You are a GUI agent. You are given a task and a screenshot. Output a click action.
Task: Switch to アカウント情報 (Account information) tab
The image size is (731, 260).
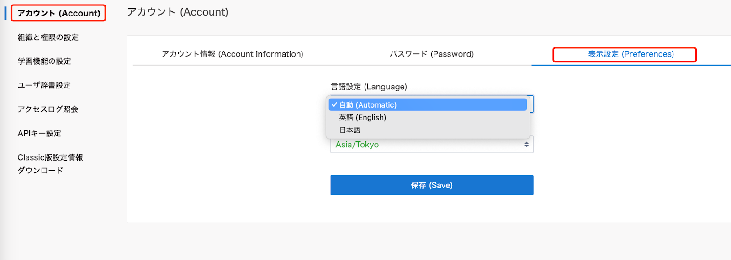tap(233, 54)
